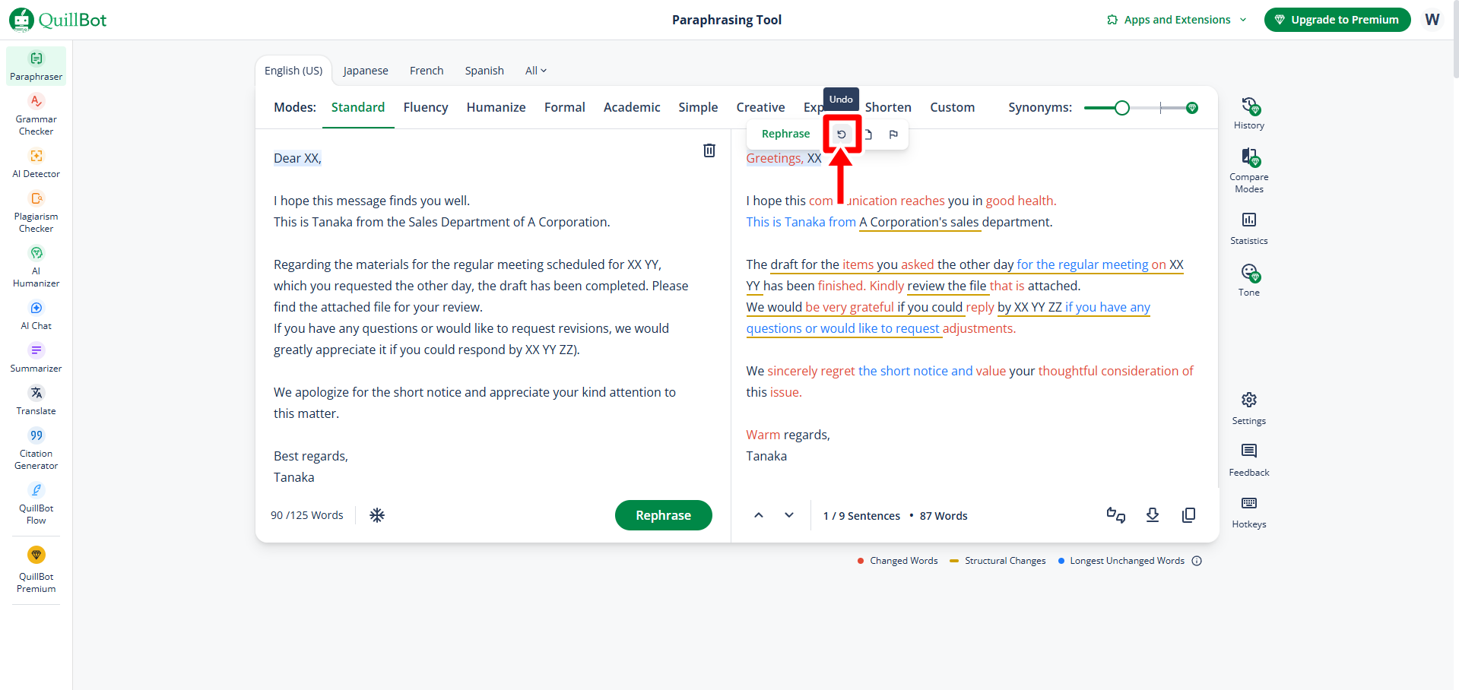The image size is (1459, 690).
Task: Open AI Humanizer from sidebar
Action: 36,267
